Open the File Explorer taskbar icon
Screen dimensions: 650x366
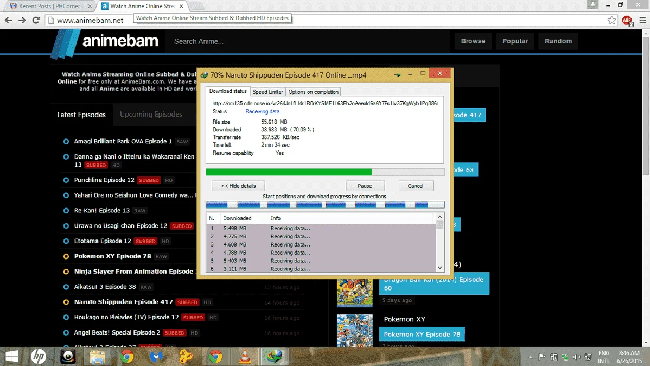[98, 356]
